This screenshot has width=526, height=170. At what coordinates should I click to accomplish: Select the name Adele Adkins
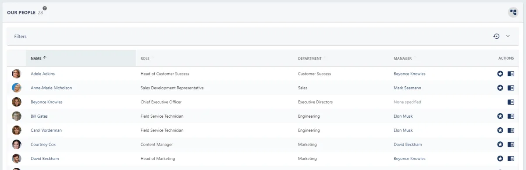43,74
